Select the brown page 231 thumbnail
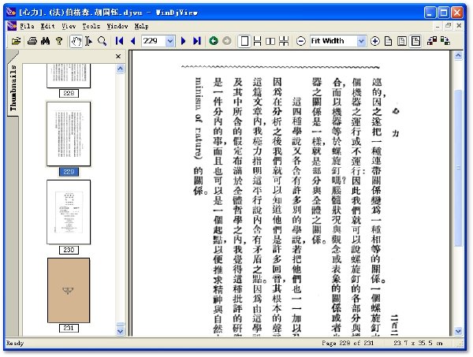The width and height of the screenshot is (473, 357). (x=69, y=290)
